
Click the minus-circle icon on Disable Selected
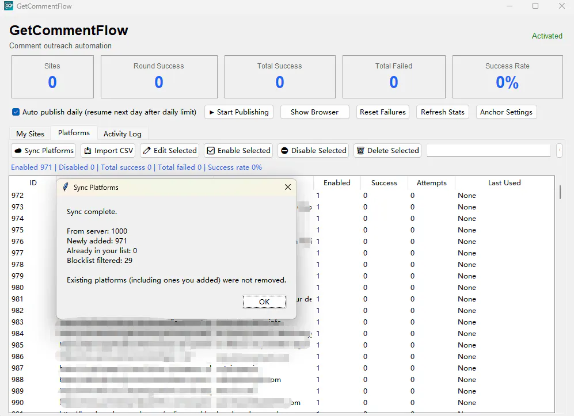[x=284, y=151]
